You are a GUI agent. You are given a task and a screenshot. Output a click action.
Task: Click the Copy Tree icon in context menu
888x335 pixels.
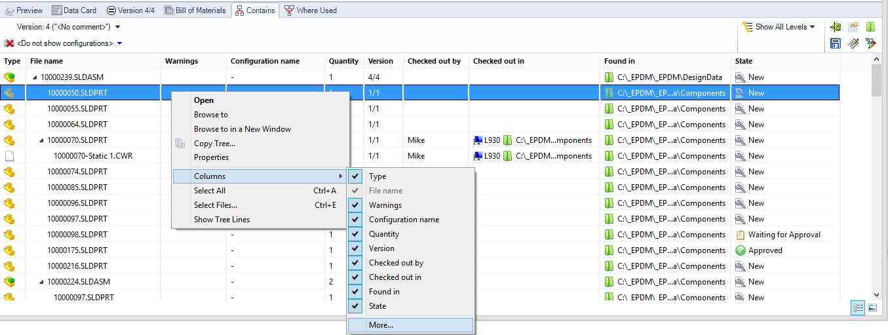pyautogui.click(x=180, y=144)
